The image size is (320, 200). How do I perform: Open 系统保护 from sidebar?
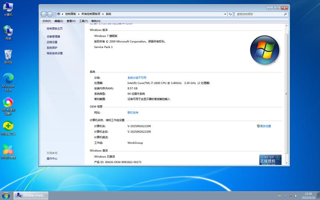52,48
